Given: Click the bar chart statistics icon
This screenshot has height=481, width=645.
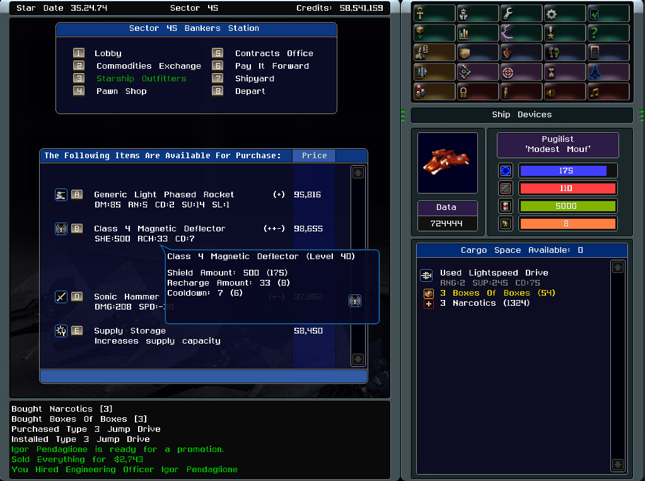Looking at the screenshot, I should 479,33.
